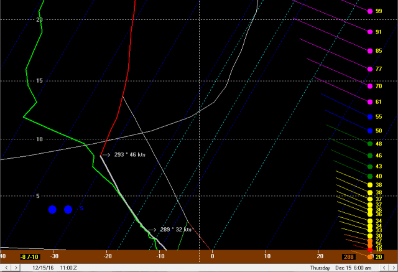398x272 pixels.
Task: Click the 0 temperature axis label
Action: [213, 256]
